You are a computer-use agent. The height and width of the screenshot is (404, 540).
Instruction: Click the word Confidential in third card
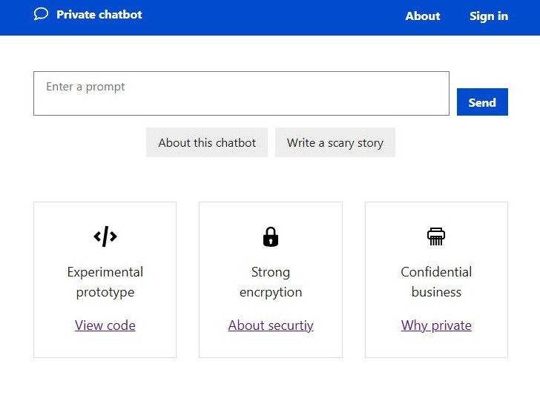436,272
